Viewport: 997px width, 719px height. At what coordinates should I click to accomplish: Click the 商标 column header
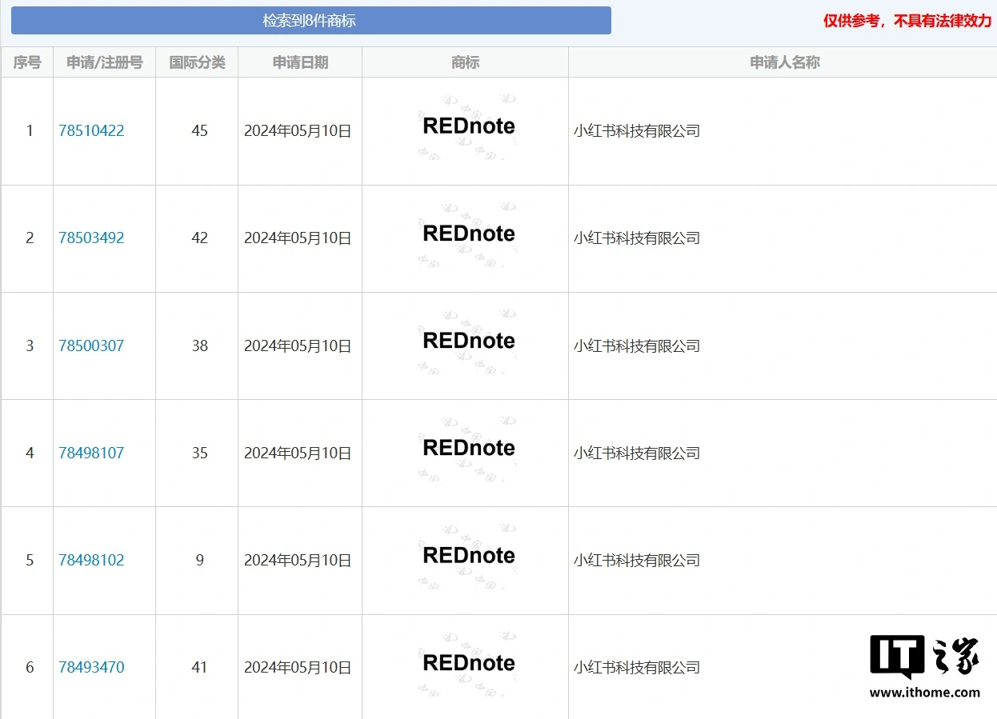466,62
